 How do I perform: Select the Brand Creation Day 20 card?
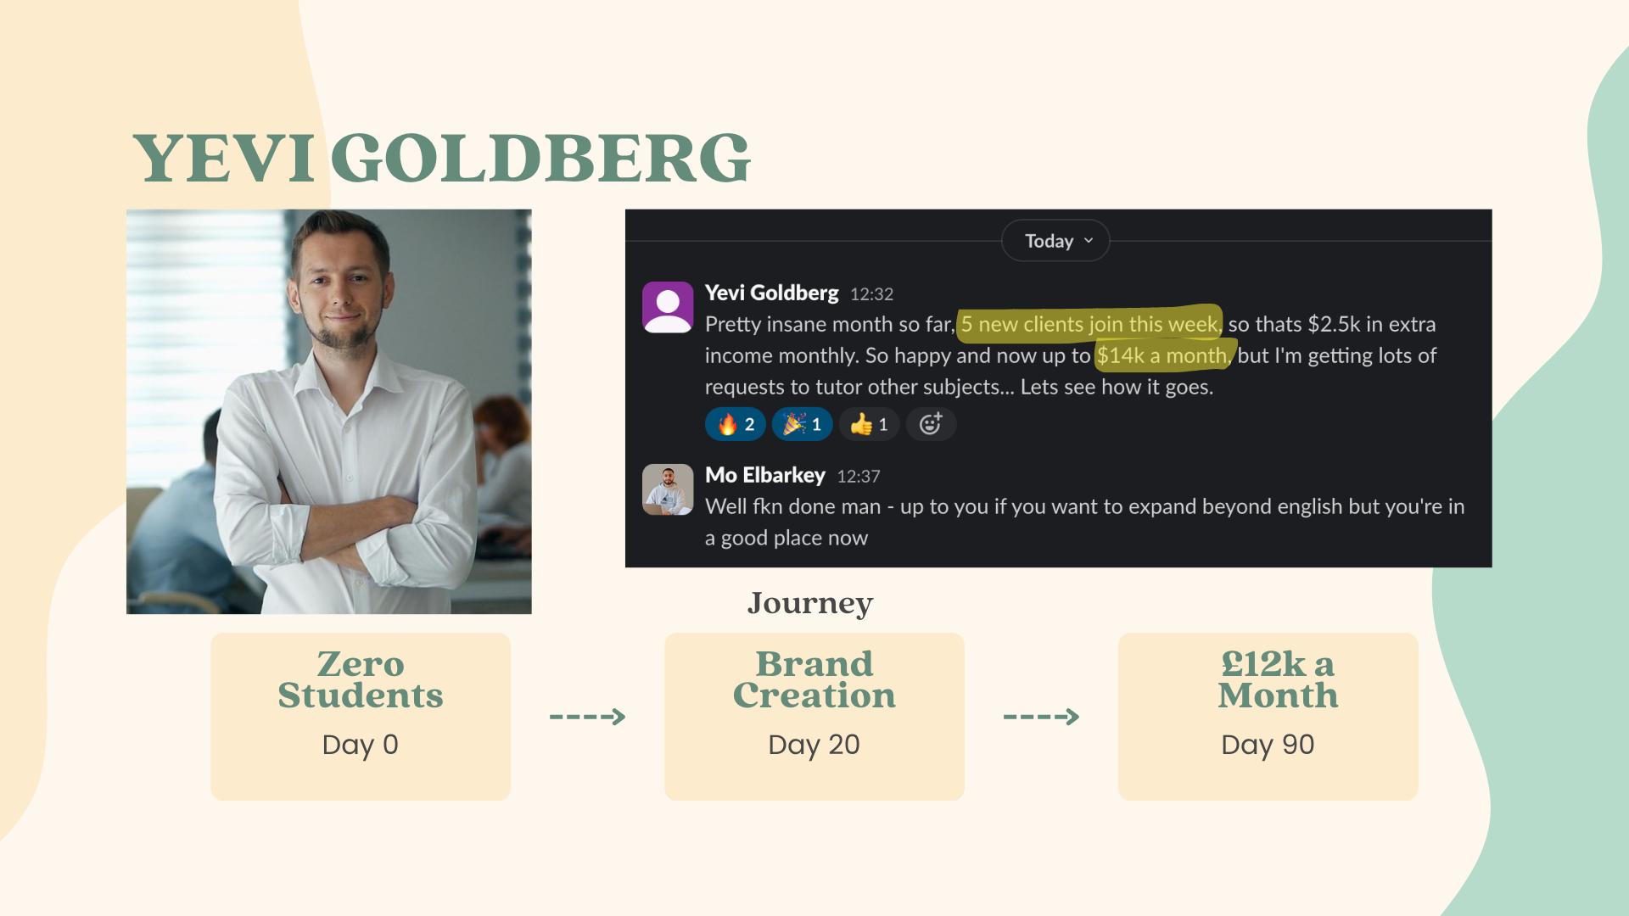[x=814, y=717]
